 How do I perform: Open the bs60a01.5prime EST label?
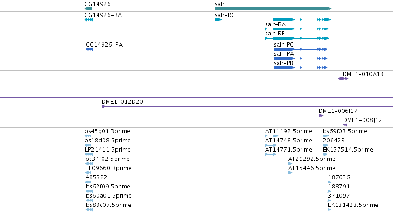coord(109,196)
